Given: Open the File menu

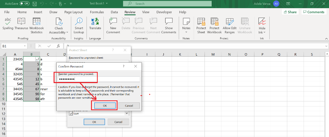Looking at the screenshot, I should pos(7,12).
